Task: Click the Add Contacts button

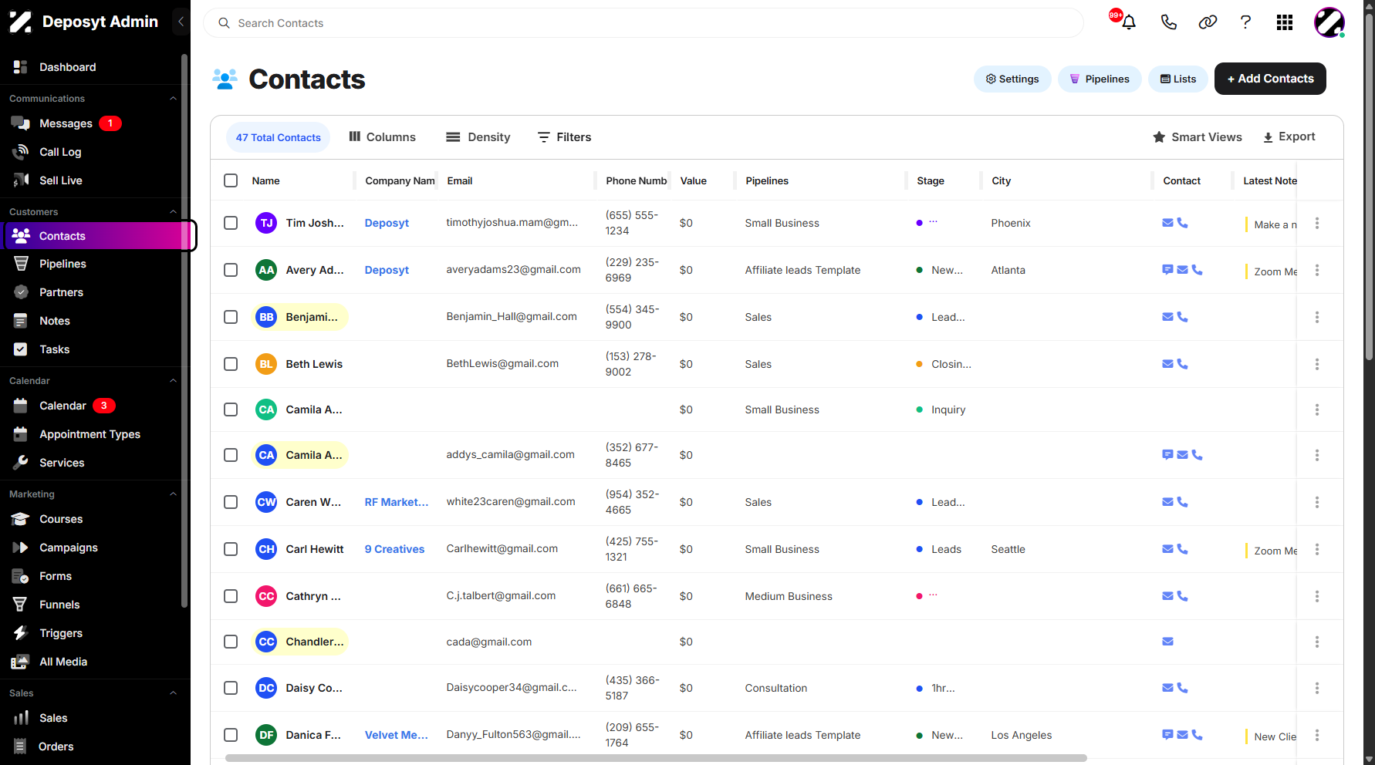Action: click(x=1270, y=79)
